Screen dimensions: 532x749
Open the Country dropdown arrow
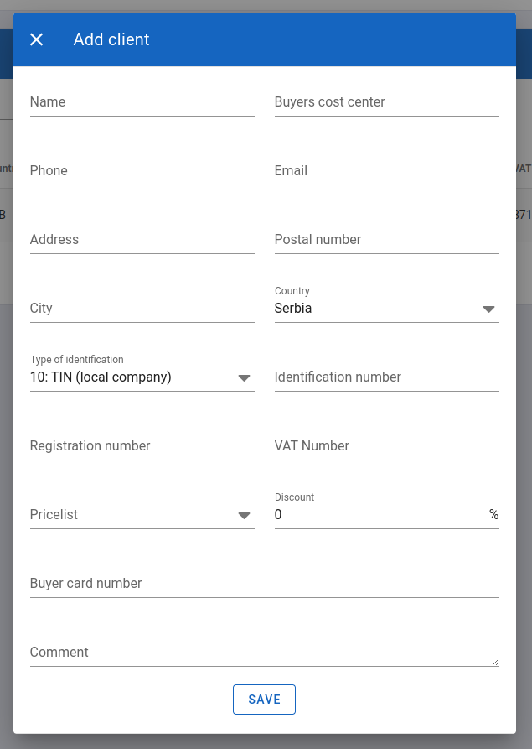click(x=488, y=309)
